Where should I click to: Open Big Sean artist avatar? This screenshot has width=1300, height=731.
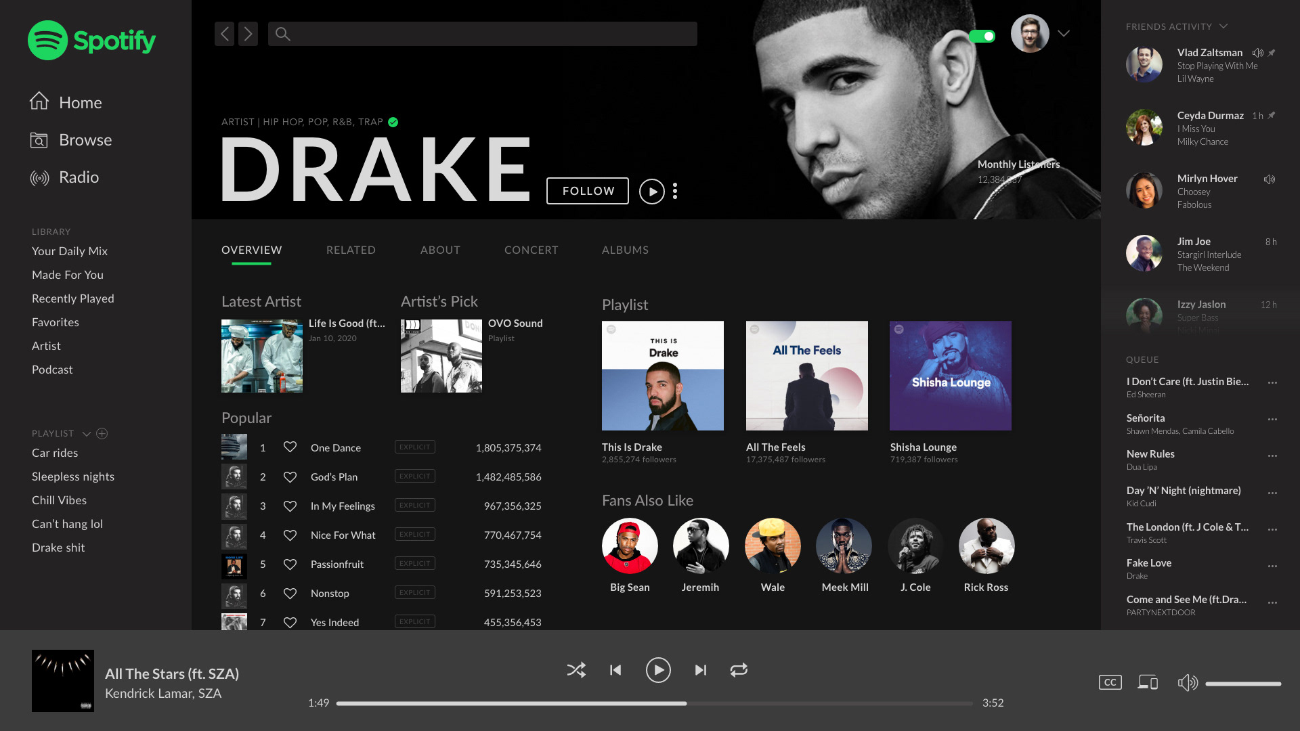pos(630,546)
